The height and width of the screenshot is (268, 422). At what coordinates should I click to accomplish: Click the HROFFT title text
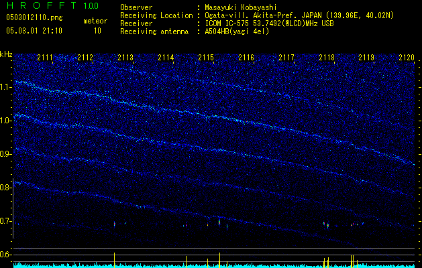point(42,5)
